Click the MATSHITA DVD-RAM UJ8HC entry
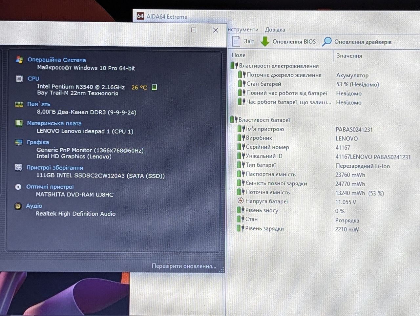The image size is (420, 316). [x=74, y=195]
